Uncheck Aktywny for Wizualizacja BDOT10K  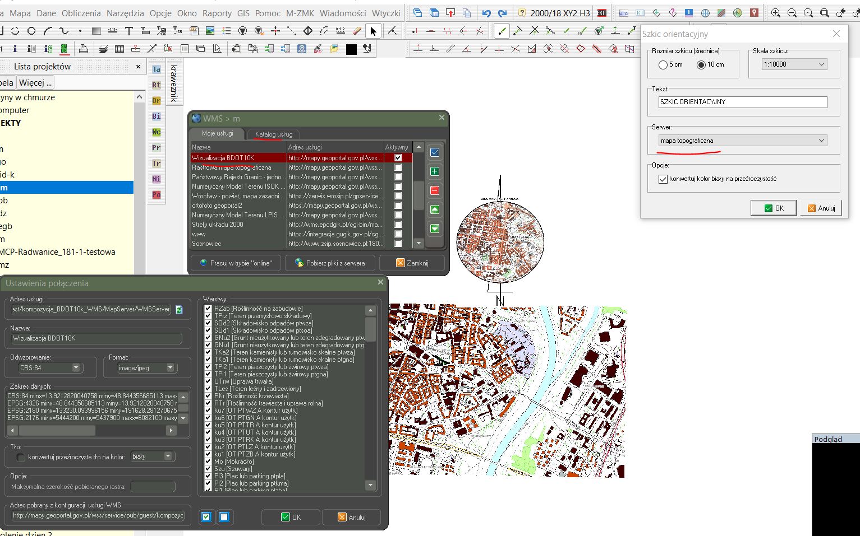point(398,158)
